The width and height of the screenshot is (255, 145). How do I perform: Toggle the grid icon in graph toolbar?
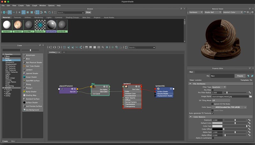click(x=113, y=47)
